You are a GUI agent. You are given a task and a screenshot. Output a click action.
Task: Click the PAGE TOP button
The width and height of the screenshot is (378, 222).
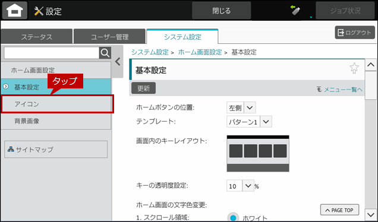click(x=339, y=210)
